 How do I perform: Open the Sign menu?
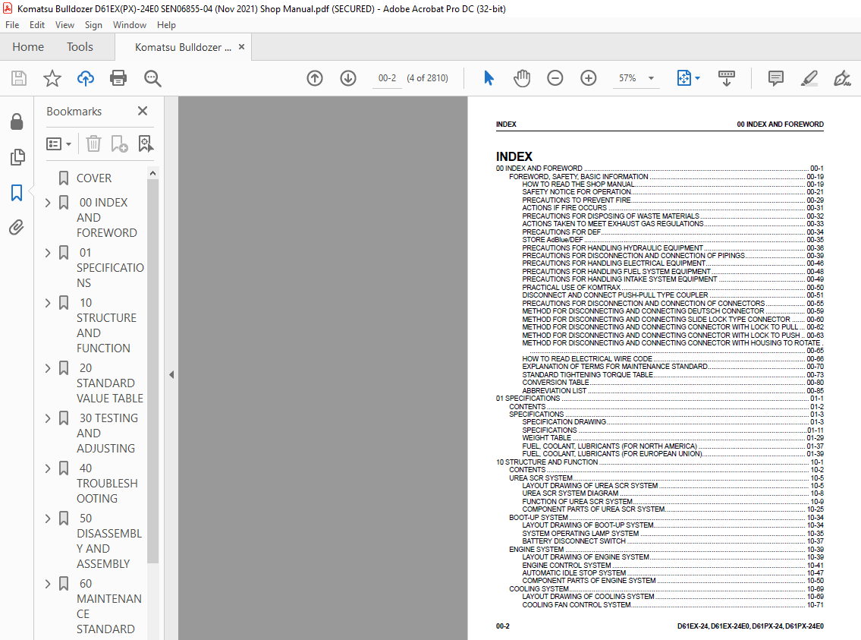point(93,25)
